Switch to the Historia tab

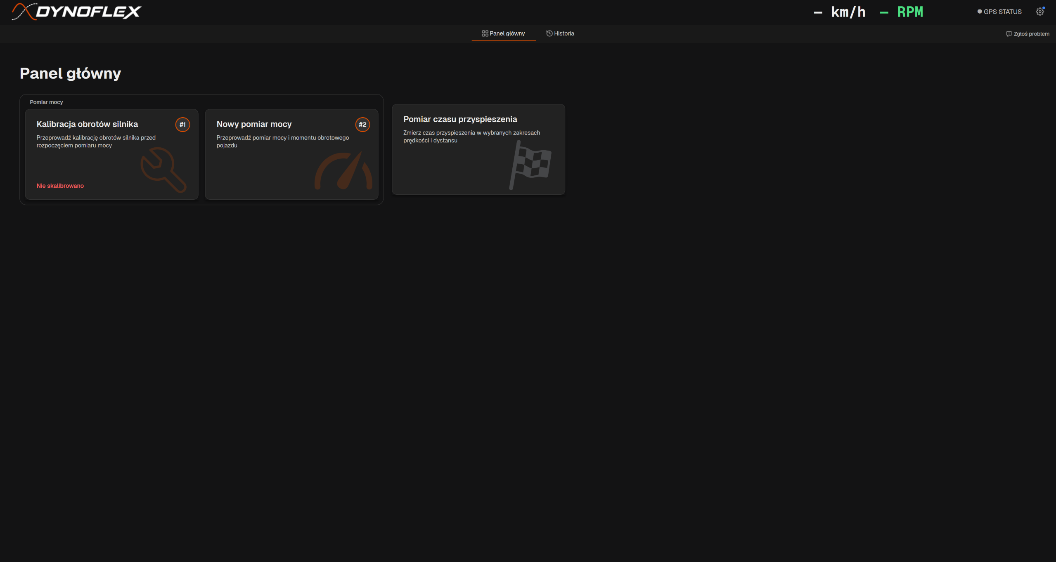(560, 33)
